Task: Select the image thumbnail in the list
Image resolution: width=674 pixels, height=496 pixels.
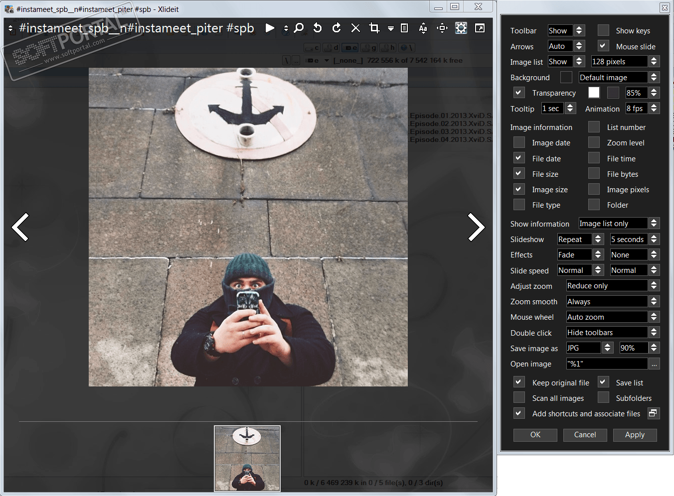Action: click(247, 458)
